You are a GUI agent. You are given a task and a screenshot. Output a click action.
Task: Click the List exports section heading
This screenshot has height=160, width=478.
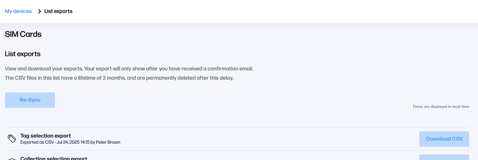(23, 54)
